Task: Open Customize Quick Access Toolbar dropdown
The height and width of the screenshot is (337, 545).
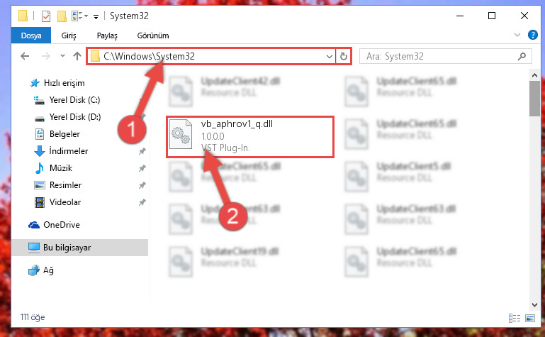Action: pos(96,16)
